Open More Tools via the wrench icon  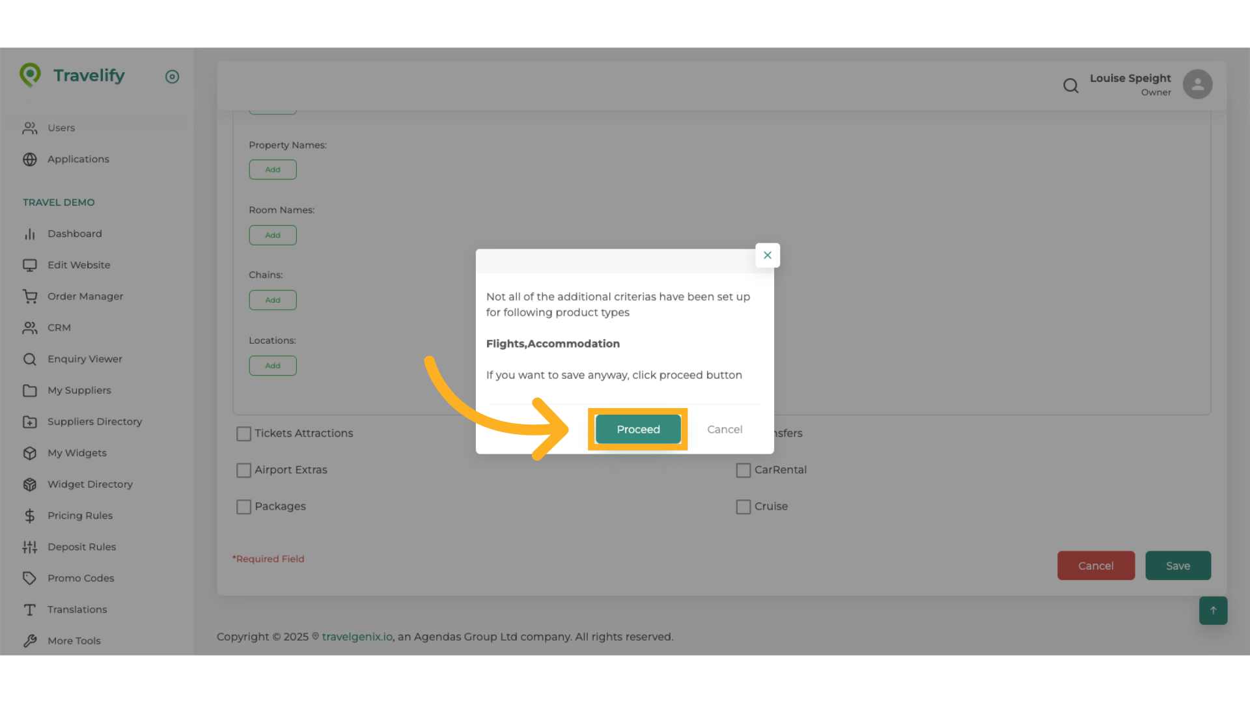[x=30, y=641]
